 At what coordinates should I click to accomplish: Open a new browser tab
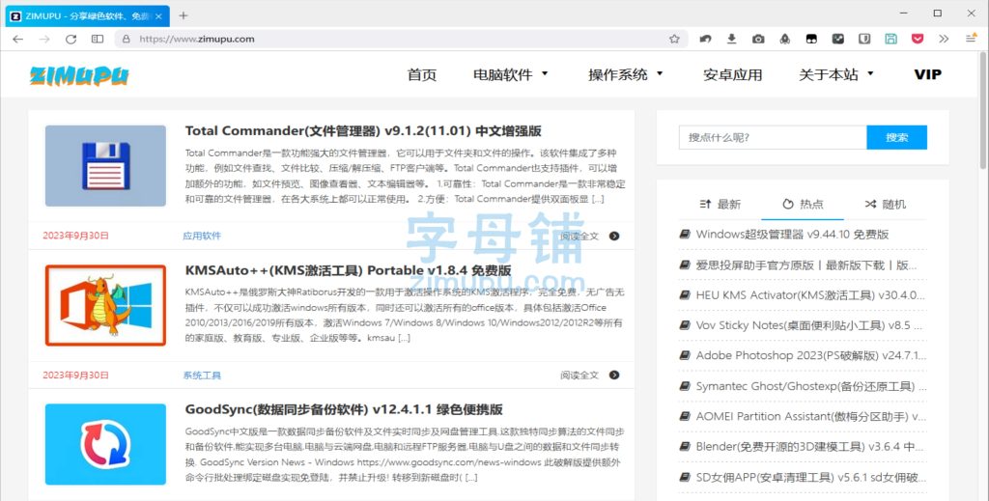pos(183,15)
